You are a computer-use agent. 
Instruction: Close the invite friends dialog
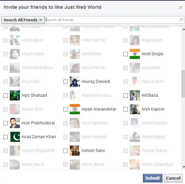pyautogui.click(x=181, y=7)
